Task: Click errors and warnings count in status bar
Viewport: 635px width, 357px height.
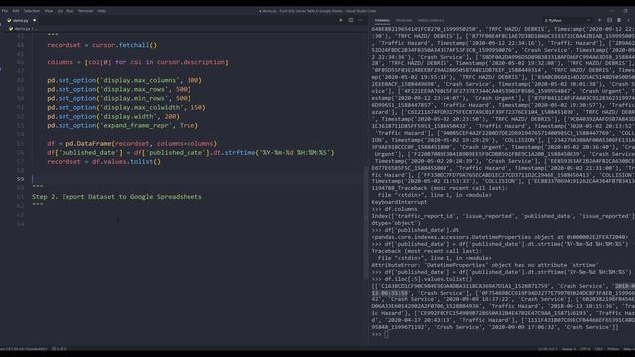Action: point(60,349)
